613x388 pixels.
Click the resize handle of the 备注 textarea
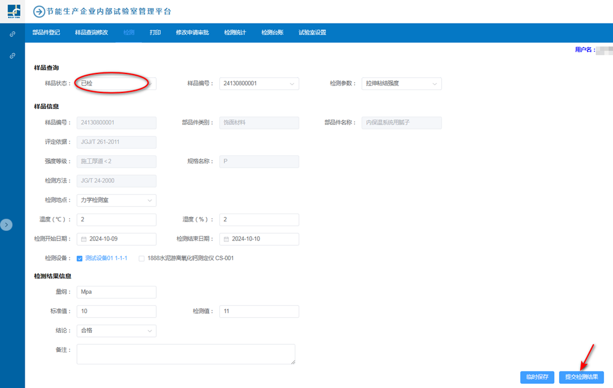coord(292,362)
